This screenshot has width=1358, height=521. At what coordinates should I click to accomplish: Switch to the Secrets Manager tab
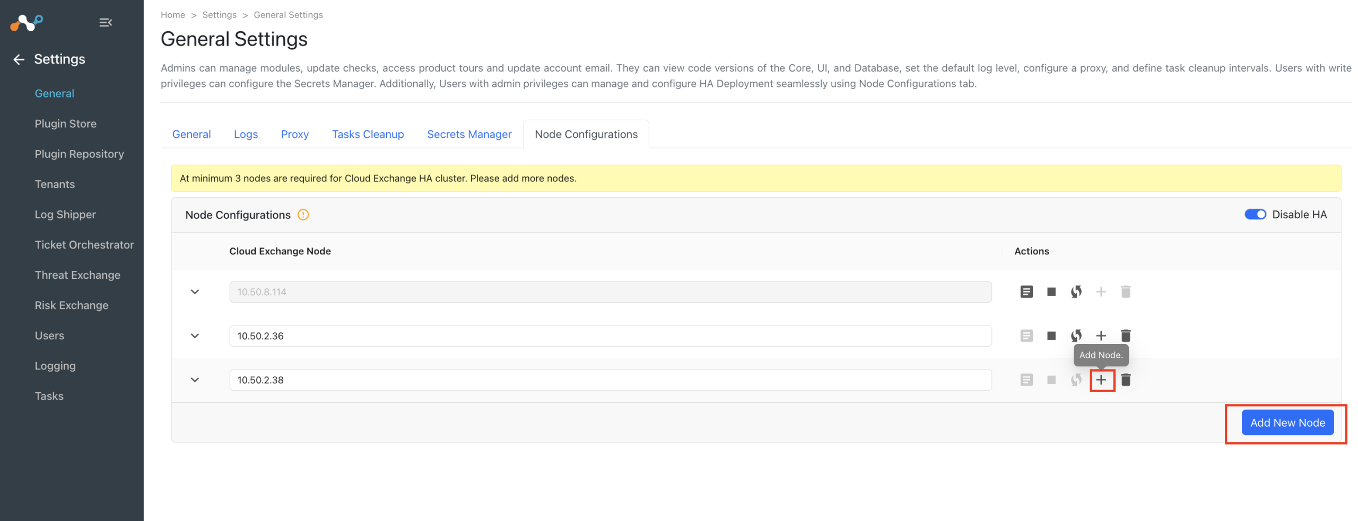[x=469, y=134]
